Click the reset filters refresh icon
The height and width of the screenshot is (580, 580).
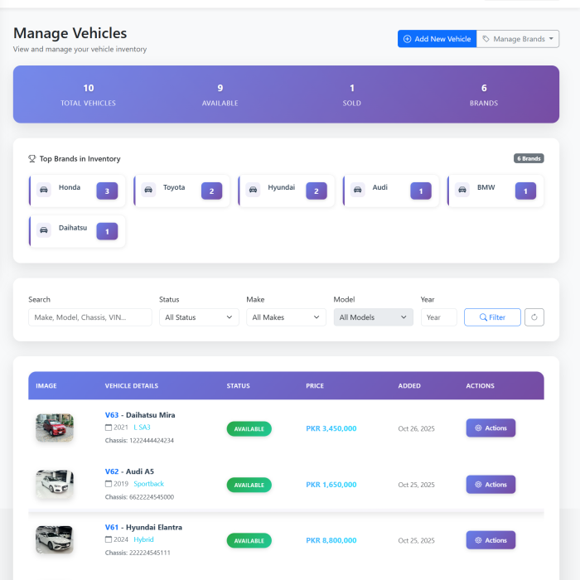tap(534, 317)
